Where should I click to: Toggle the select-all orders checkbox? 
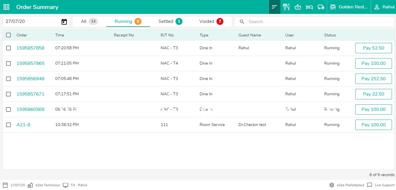click(8, 35)
